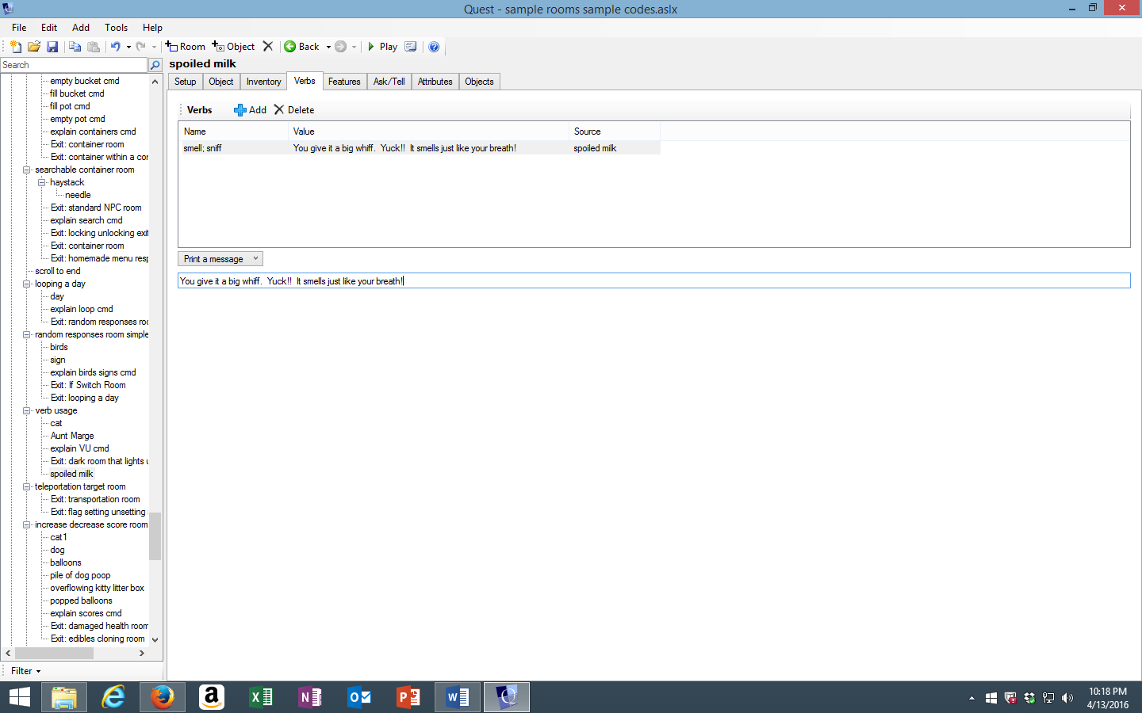
Task: Paste the copied element
Action: click(x=93, y=47)
